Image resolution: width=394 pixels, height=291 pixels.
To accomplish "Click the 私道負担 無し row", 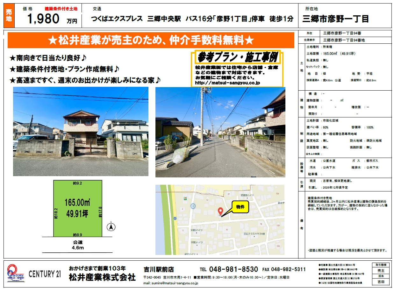I will 317,60.
